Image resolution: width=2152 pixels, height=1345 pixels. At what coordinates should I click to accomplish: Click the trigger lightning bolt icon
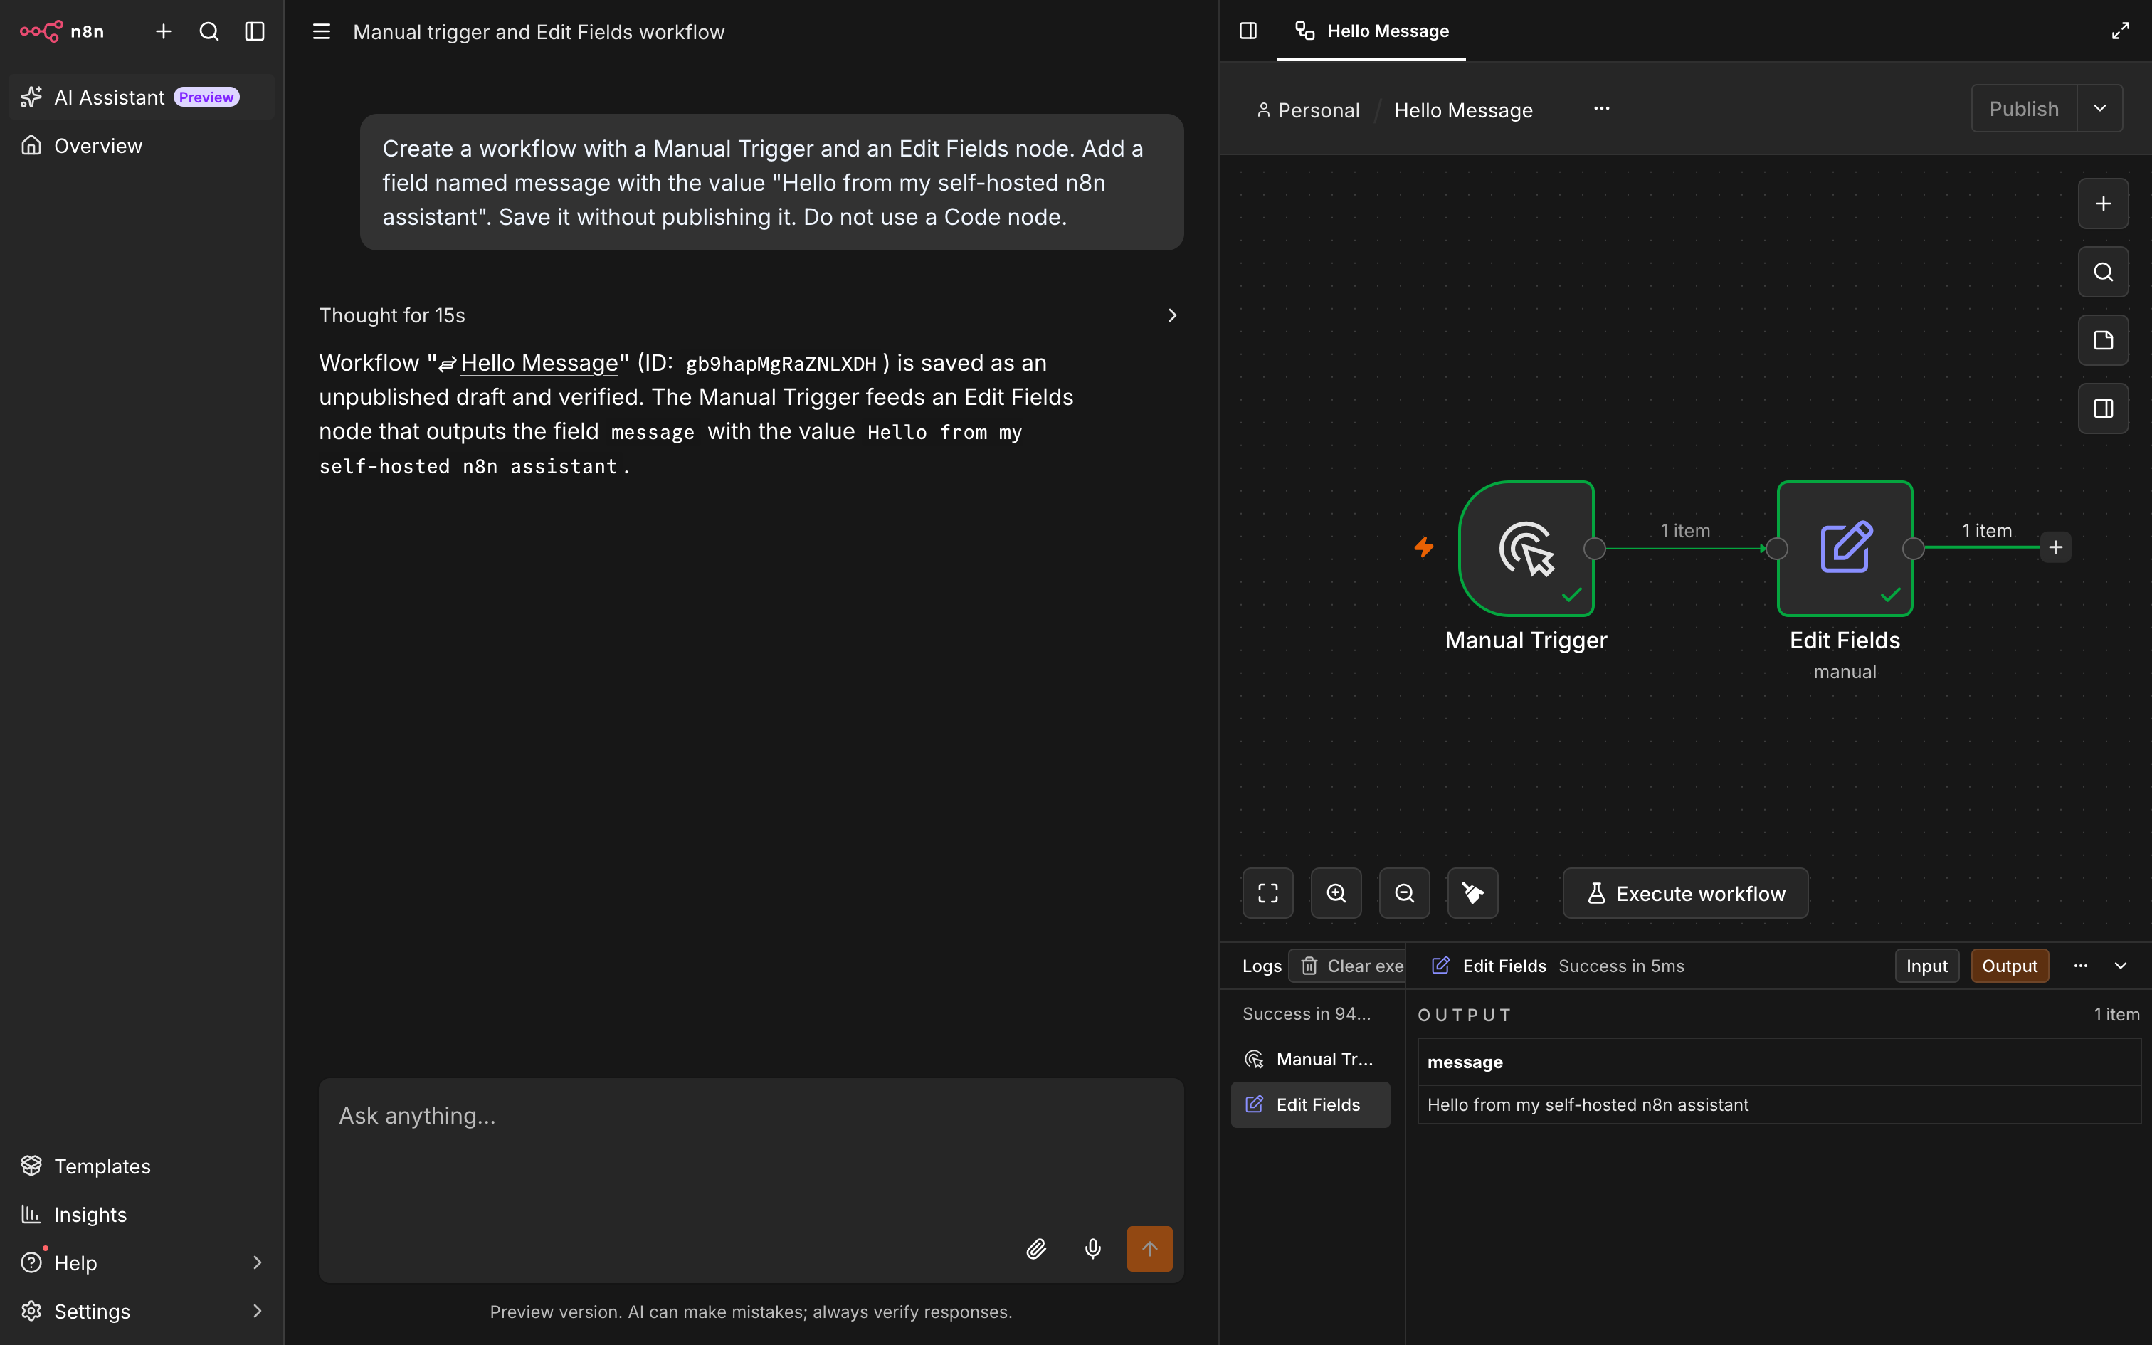tap(1425, 547)
